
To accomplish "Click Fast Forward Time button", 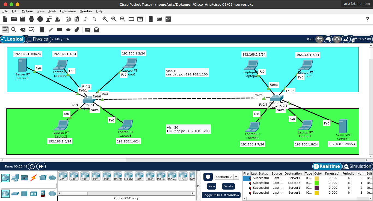I will (41, 166).
